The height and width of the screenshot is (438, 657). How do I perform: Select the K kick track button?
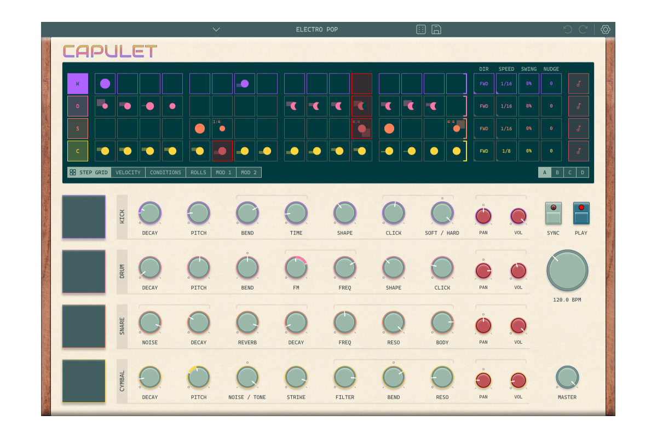click(78, 84)
